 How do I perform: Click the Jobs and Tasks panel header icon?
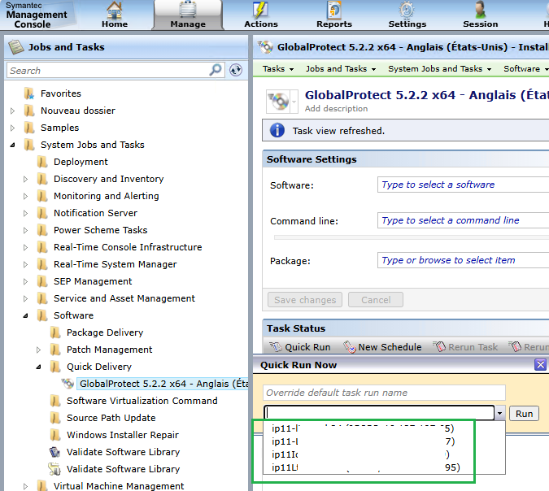click(15, 47)
